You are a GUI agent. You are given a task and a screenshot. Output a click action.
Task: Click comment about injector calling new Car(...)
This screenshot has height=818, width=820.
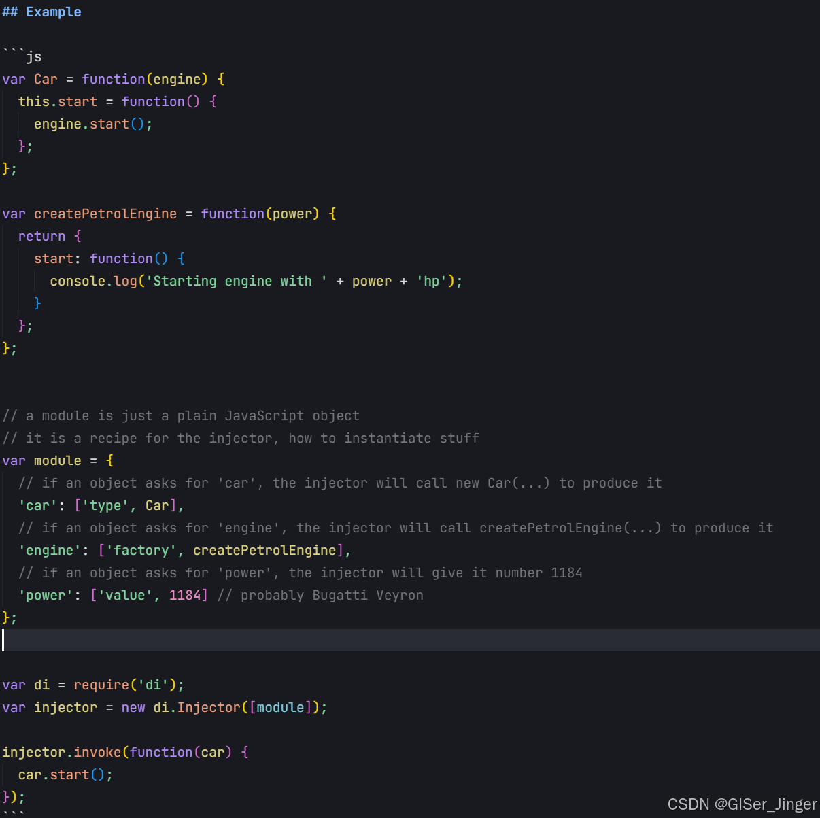click(340, 483)
